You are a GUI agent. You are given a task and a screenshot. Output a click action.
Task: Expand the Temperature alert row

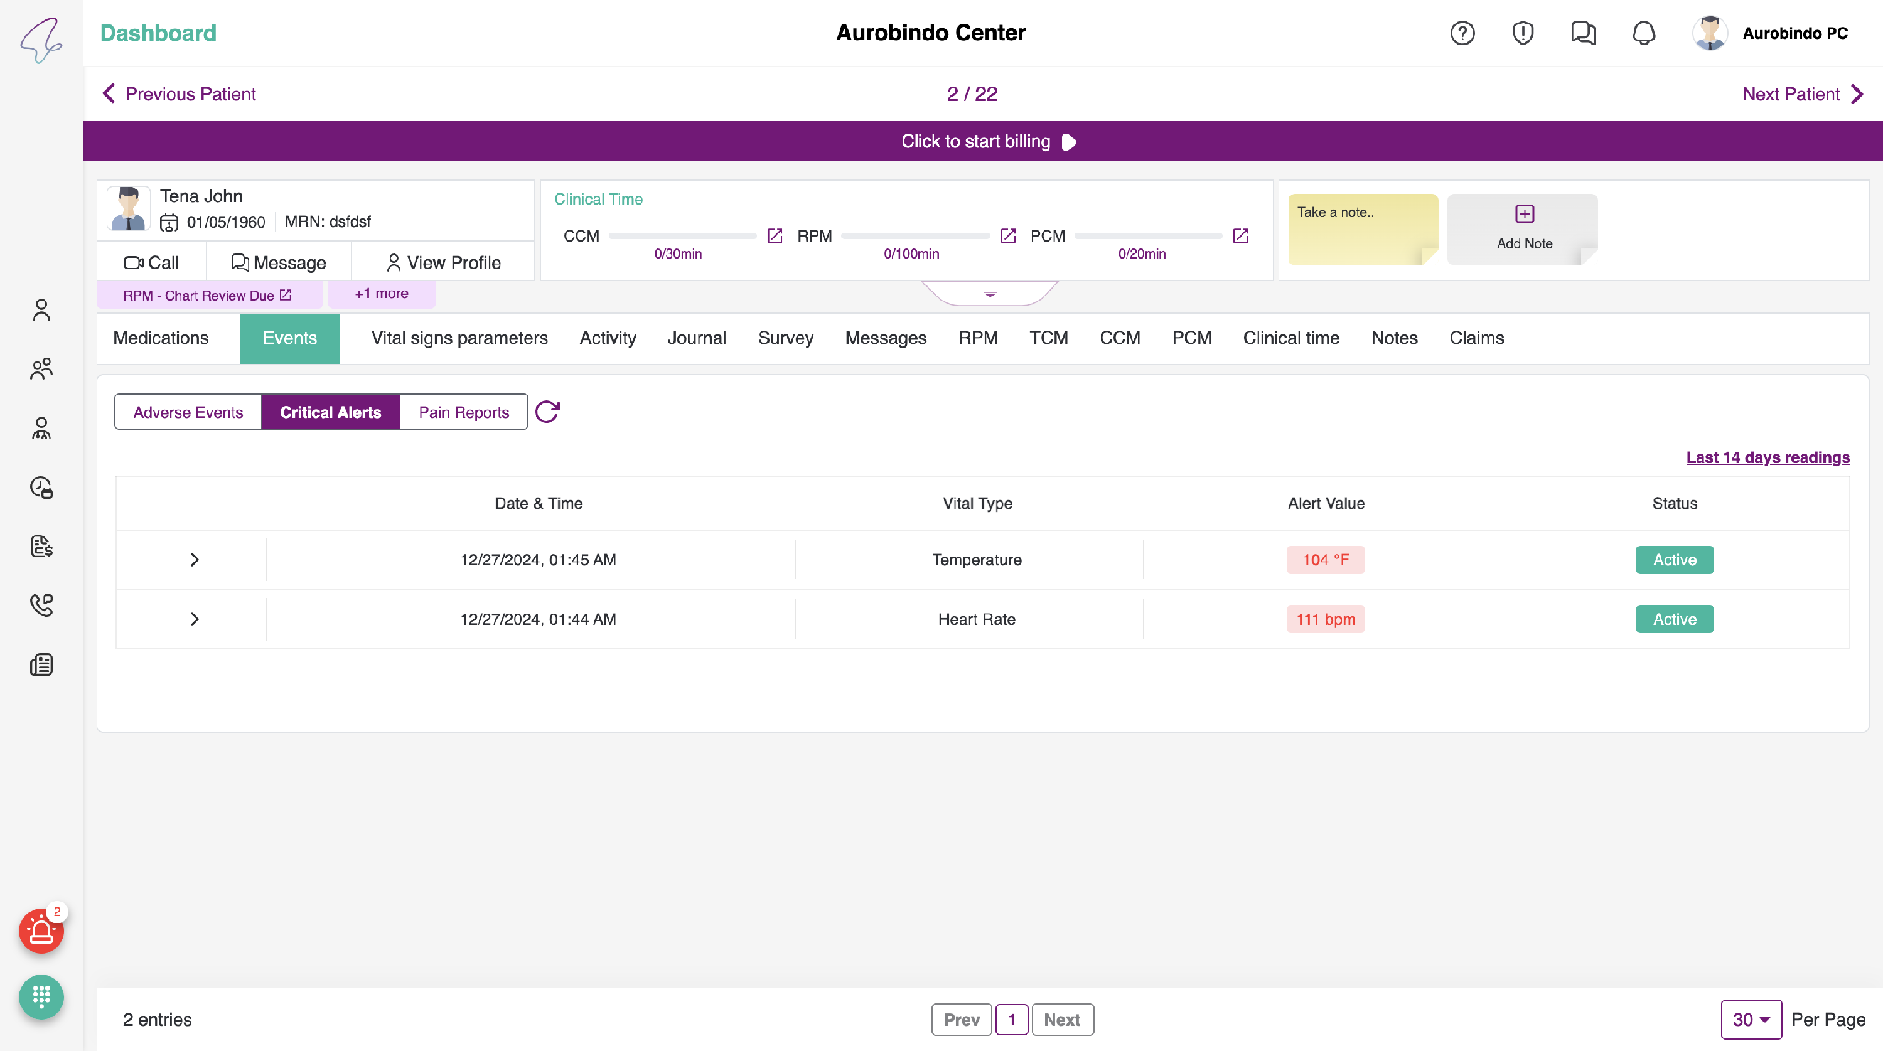click(195, 560)
